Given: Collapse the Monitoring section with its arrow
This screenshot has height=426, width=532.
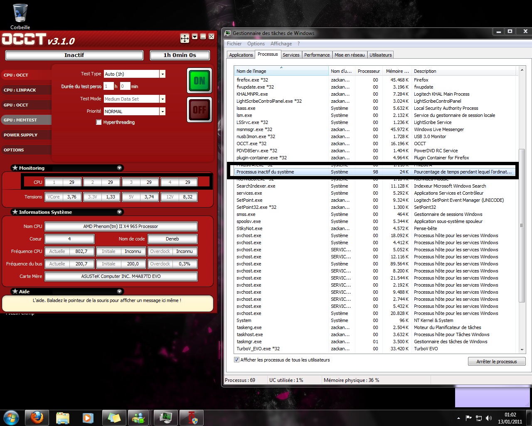Looking at the screenshot, I should (x=120, y=168).
